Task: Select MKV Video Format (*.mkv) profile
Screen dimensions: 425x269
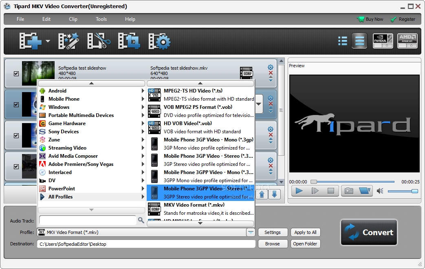Action: pos(200,209)
